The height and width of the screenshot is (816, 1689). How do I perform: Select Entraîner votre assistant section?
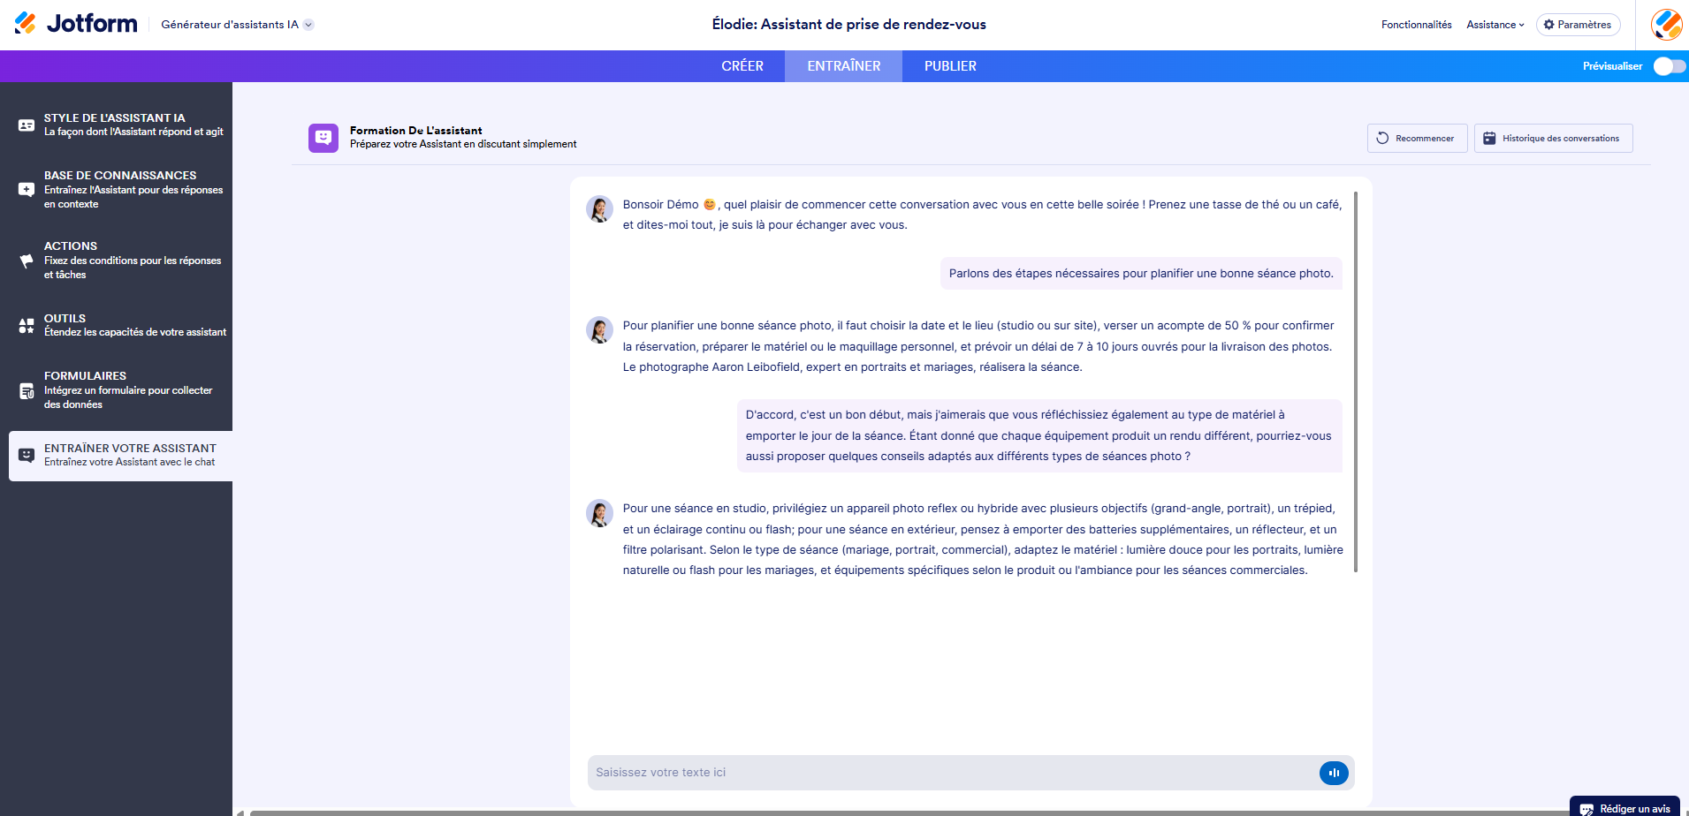(x=120, y=456)
